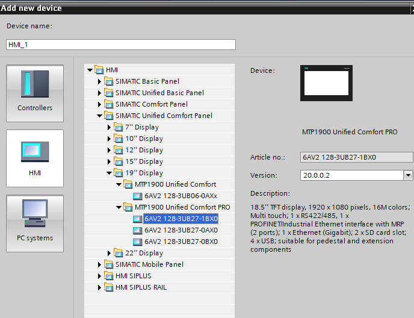The width and height of the screenshot is (414, 318).
Task: Click the MTP1900 Unified Comfort PRO device label
Action: tap(350, 132)
